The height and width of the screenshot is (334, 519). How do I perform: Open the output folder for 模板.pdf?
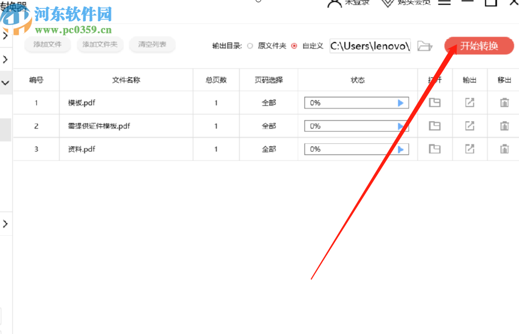tap(435, 103)
